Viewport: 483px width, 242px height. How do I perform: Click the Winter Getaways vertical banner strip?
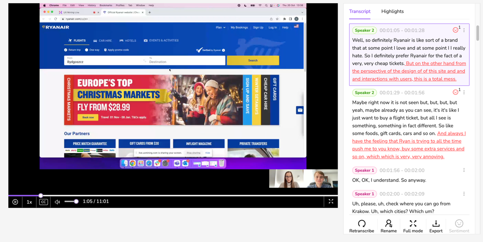click(x=256, y=100)
